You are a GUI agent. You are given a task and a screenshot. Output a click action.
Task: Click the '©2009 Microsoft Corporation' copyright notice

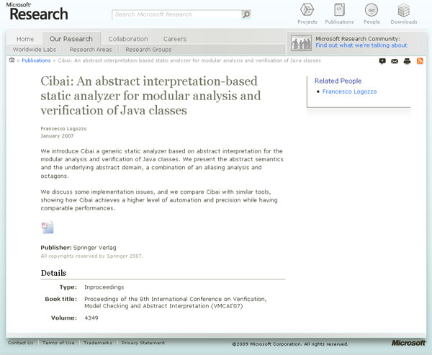[290, 344]
